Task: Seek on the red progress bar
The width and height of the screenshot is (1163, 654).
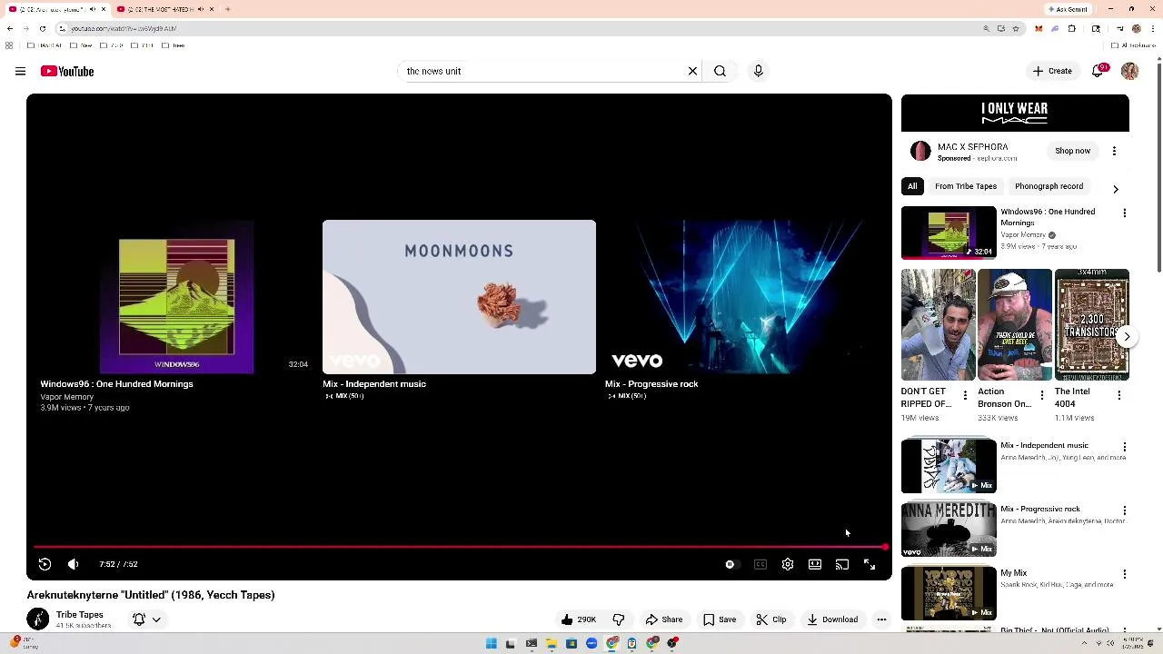Action: (x=459, y=547)
